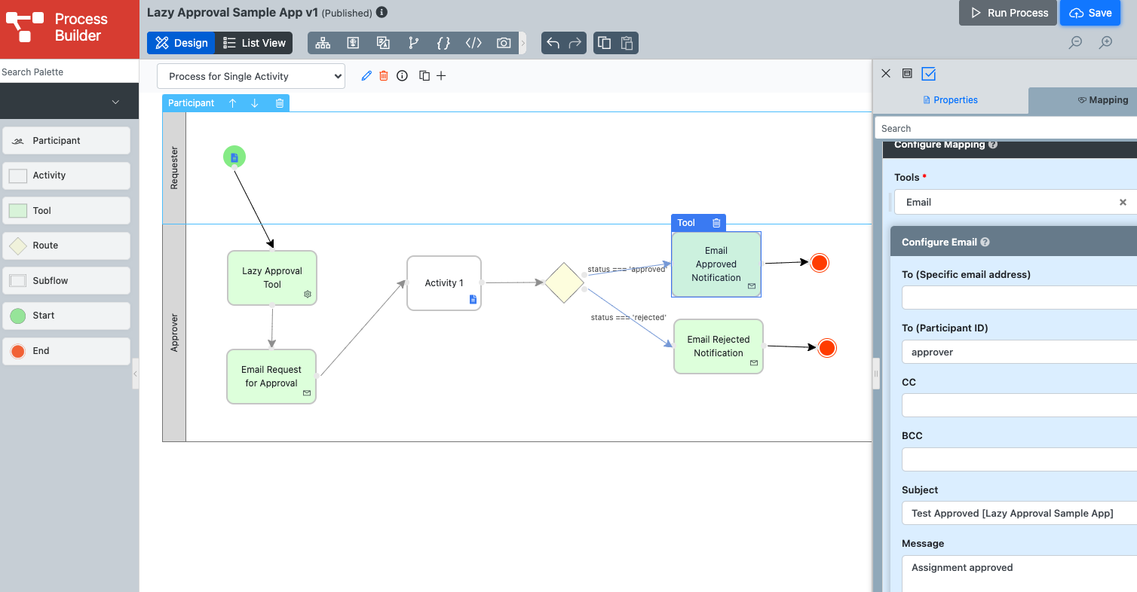Click the Run Process button
Image resolution: width=1137 pixels, height=592 pixels.
click(1009, 13)
